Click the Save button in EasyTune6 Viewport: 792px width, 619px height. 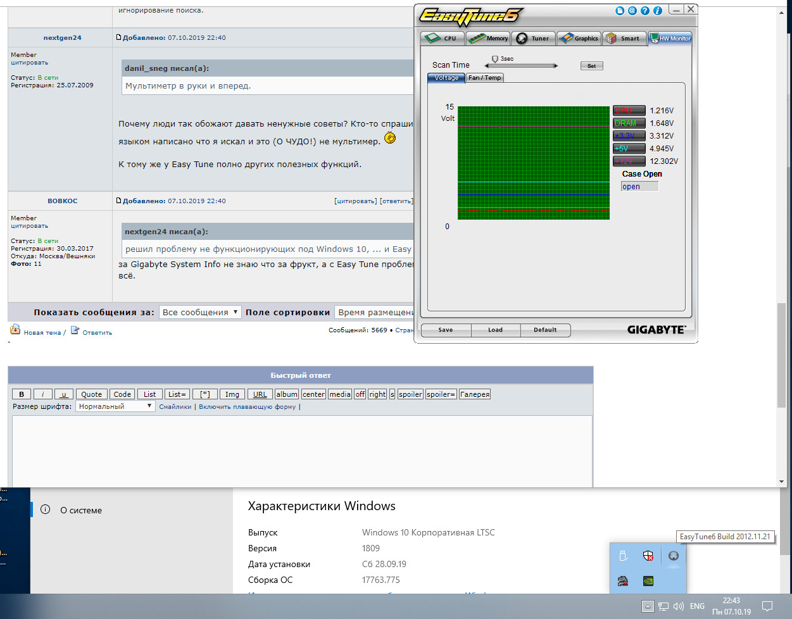click(x=446, y=330)
